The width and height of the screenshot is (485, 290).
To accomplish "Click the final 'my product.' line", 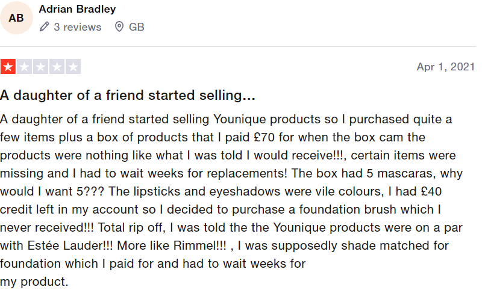I will [34, 282].
